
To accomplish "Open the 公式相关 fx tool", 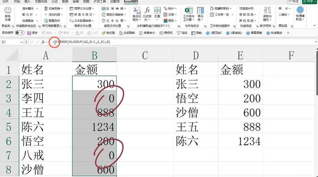I will click(x=147, y=14).
